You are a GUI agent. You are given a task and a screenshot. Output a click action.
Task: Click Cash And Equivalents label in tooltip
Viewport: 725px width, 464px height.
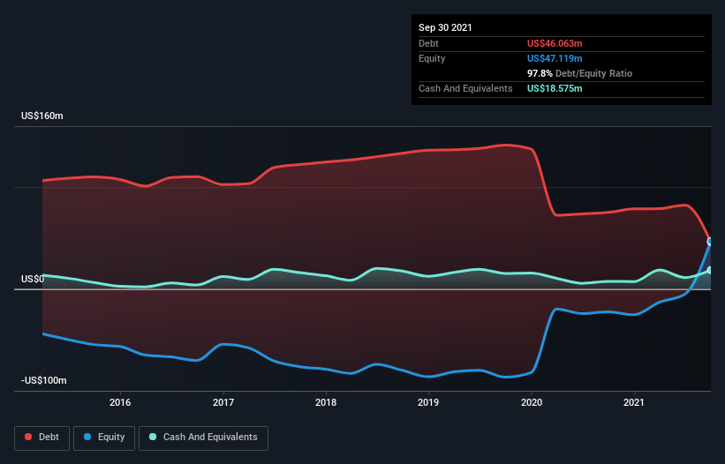(465, 88)
